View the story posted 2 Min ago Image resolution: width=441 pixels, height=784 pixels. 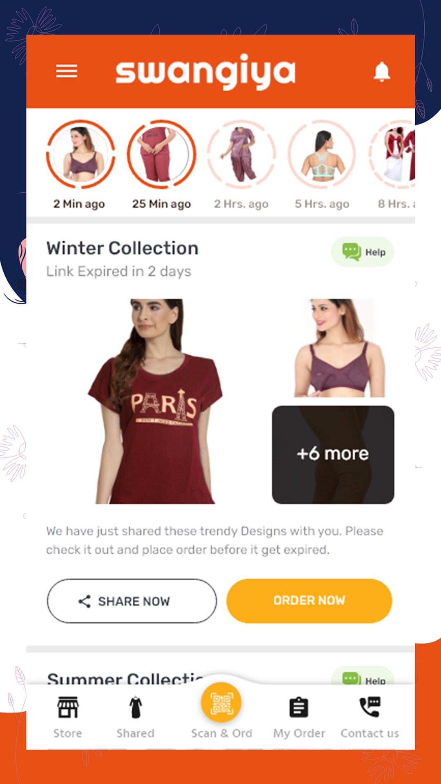[x=80, y=154]
